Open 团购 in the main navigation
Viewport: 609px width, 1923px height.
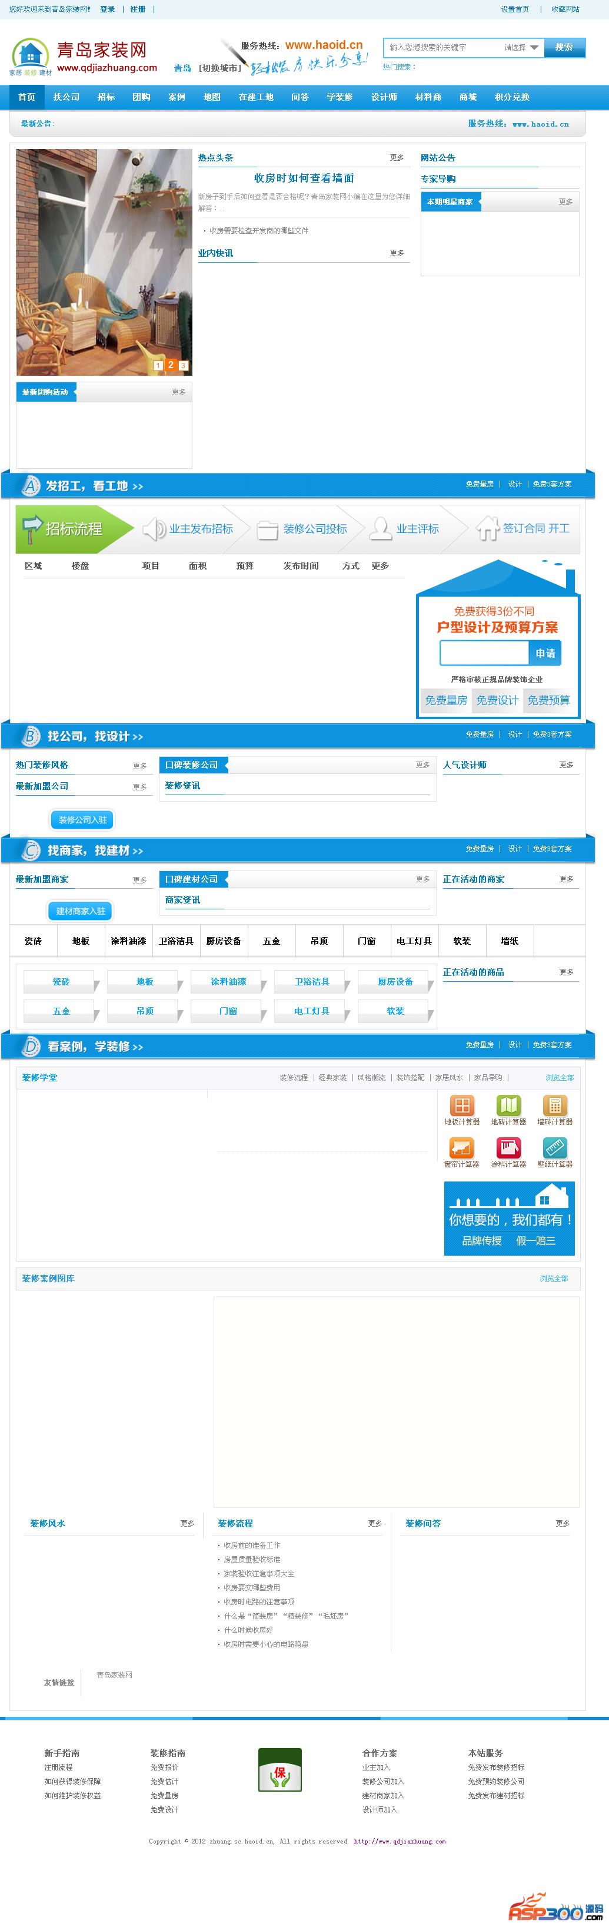coord(141,97)
